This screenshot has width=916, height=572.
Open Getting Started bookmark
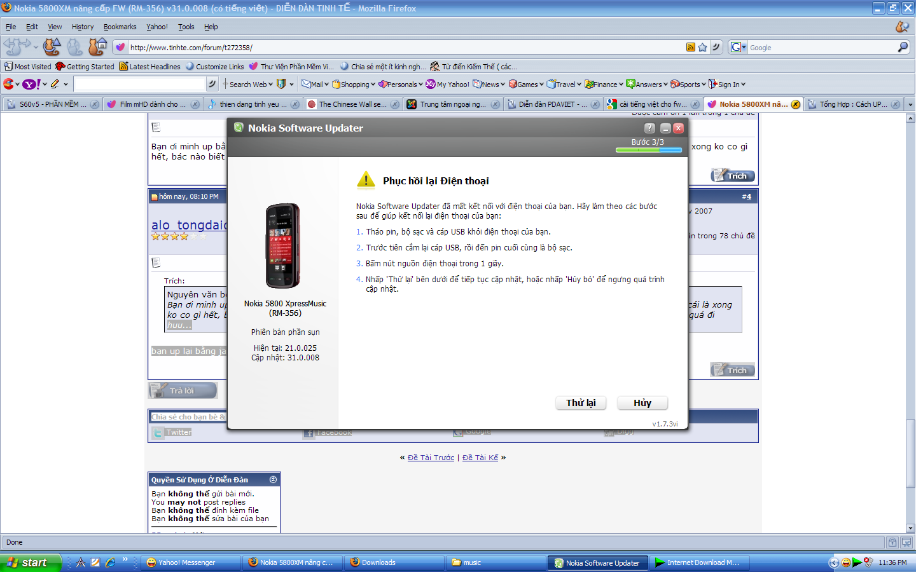point(85,66)
